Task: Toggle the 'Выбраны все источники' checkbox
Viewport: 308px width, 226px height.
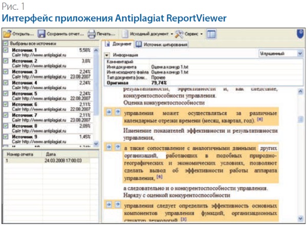Action: tap(6, 44)
